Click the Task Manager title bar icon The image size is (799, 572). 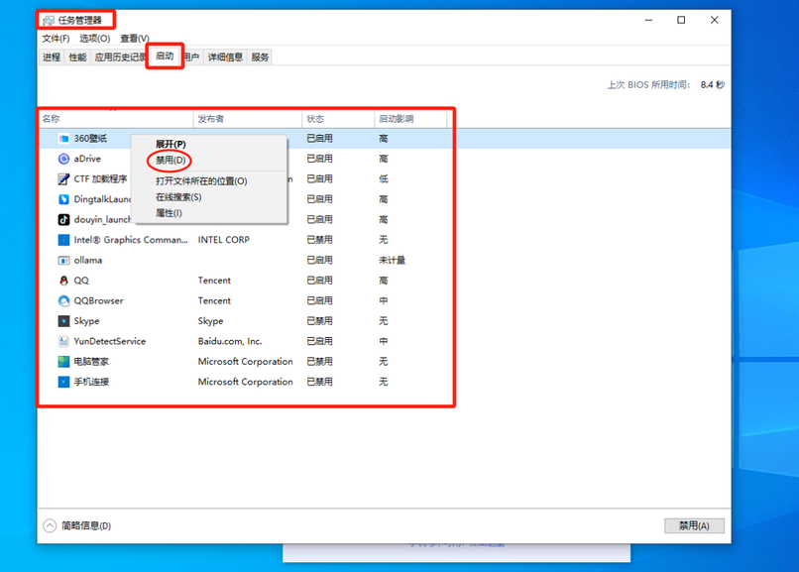tap(49, 21)
